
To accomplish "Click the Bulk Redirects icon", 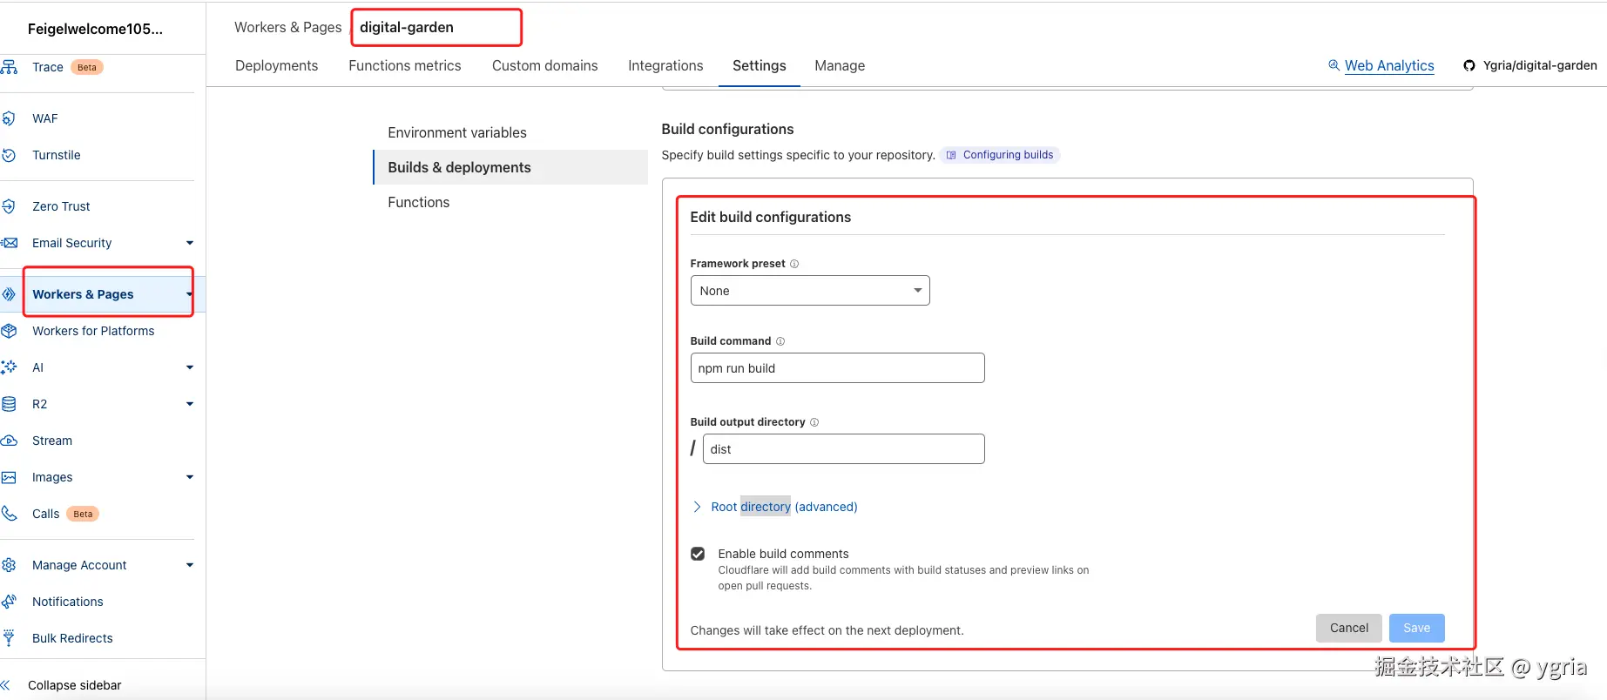I will tap(9, 638).
